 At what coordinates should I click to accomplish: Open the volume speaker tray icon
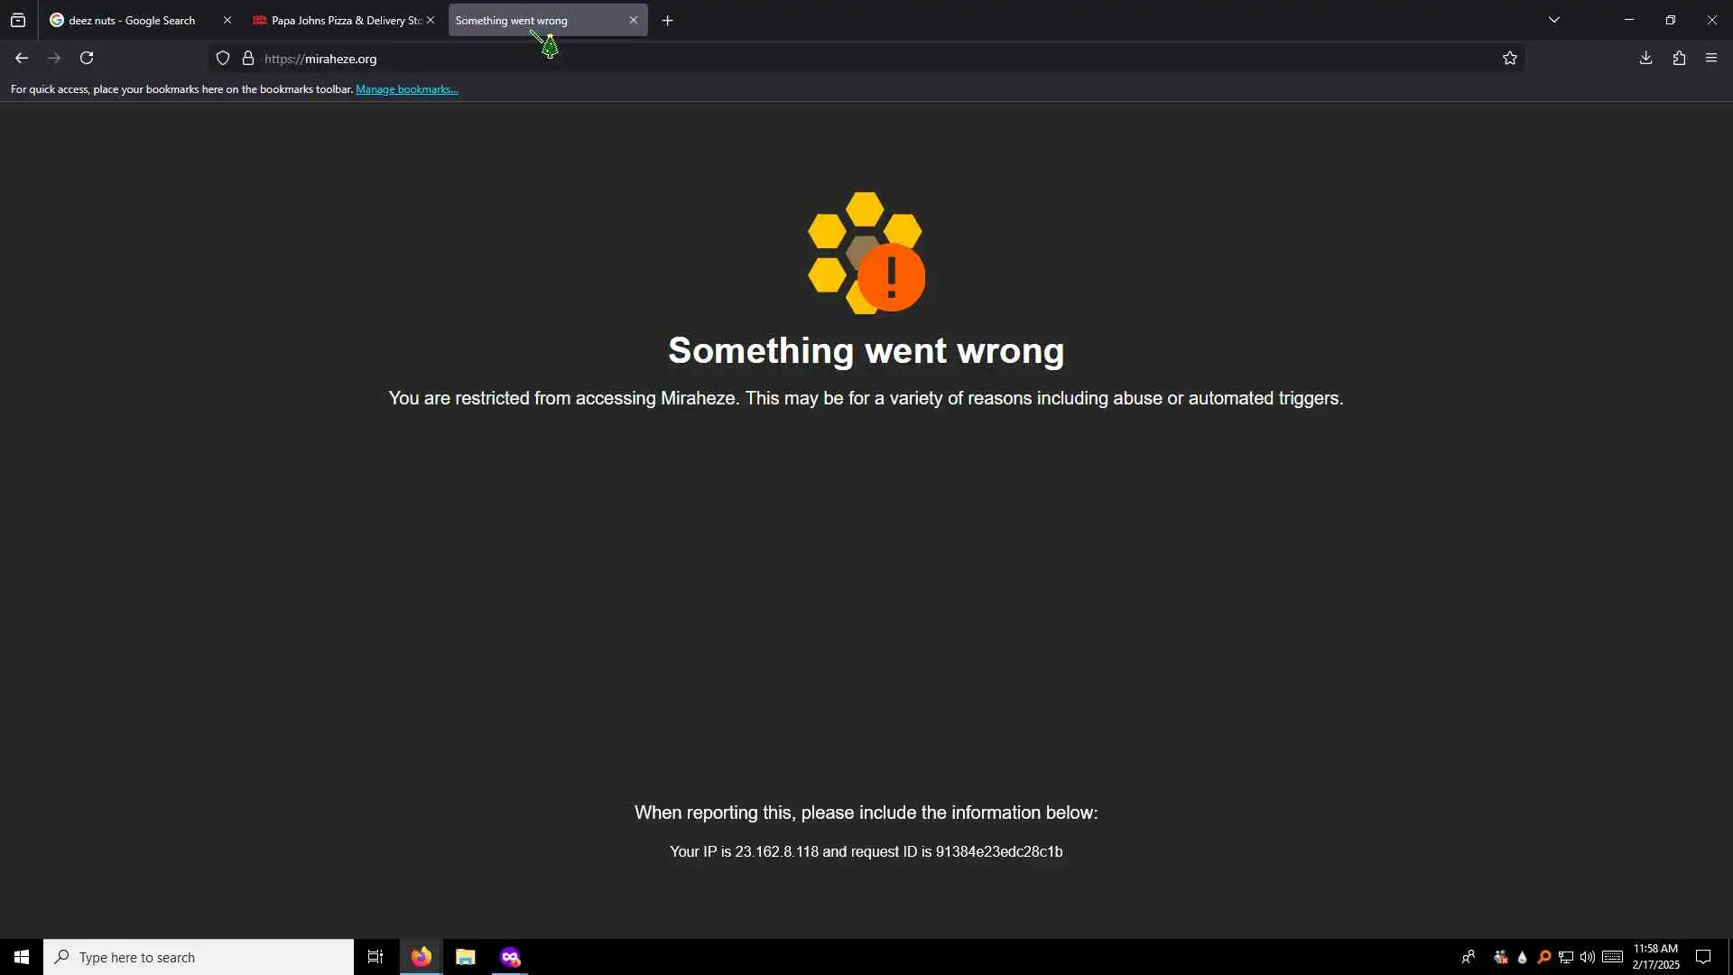click(x=1588, y=957)
